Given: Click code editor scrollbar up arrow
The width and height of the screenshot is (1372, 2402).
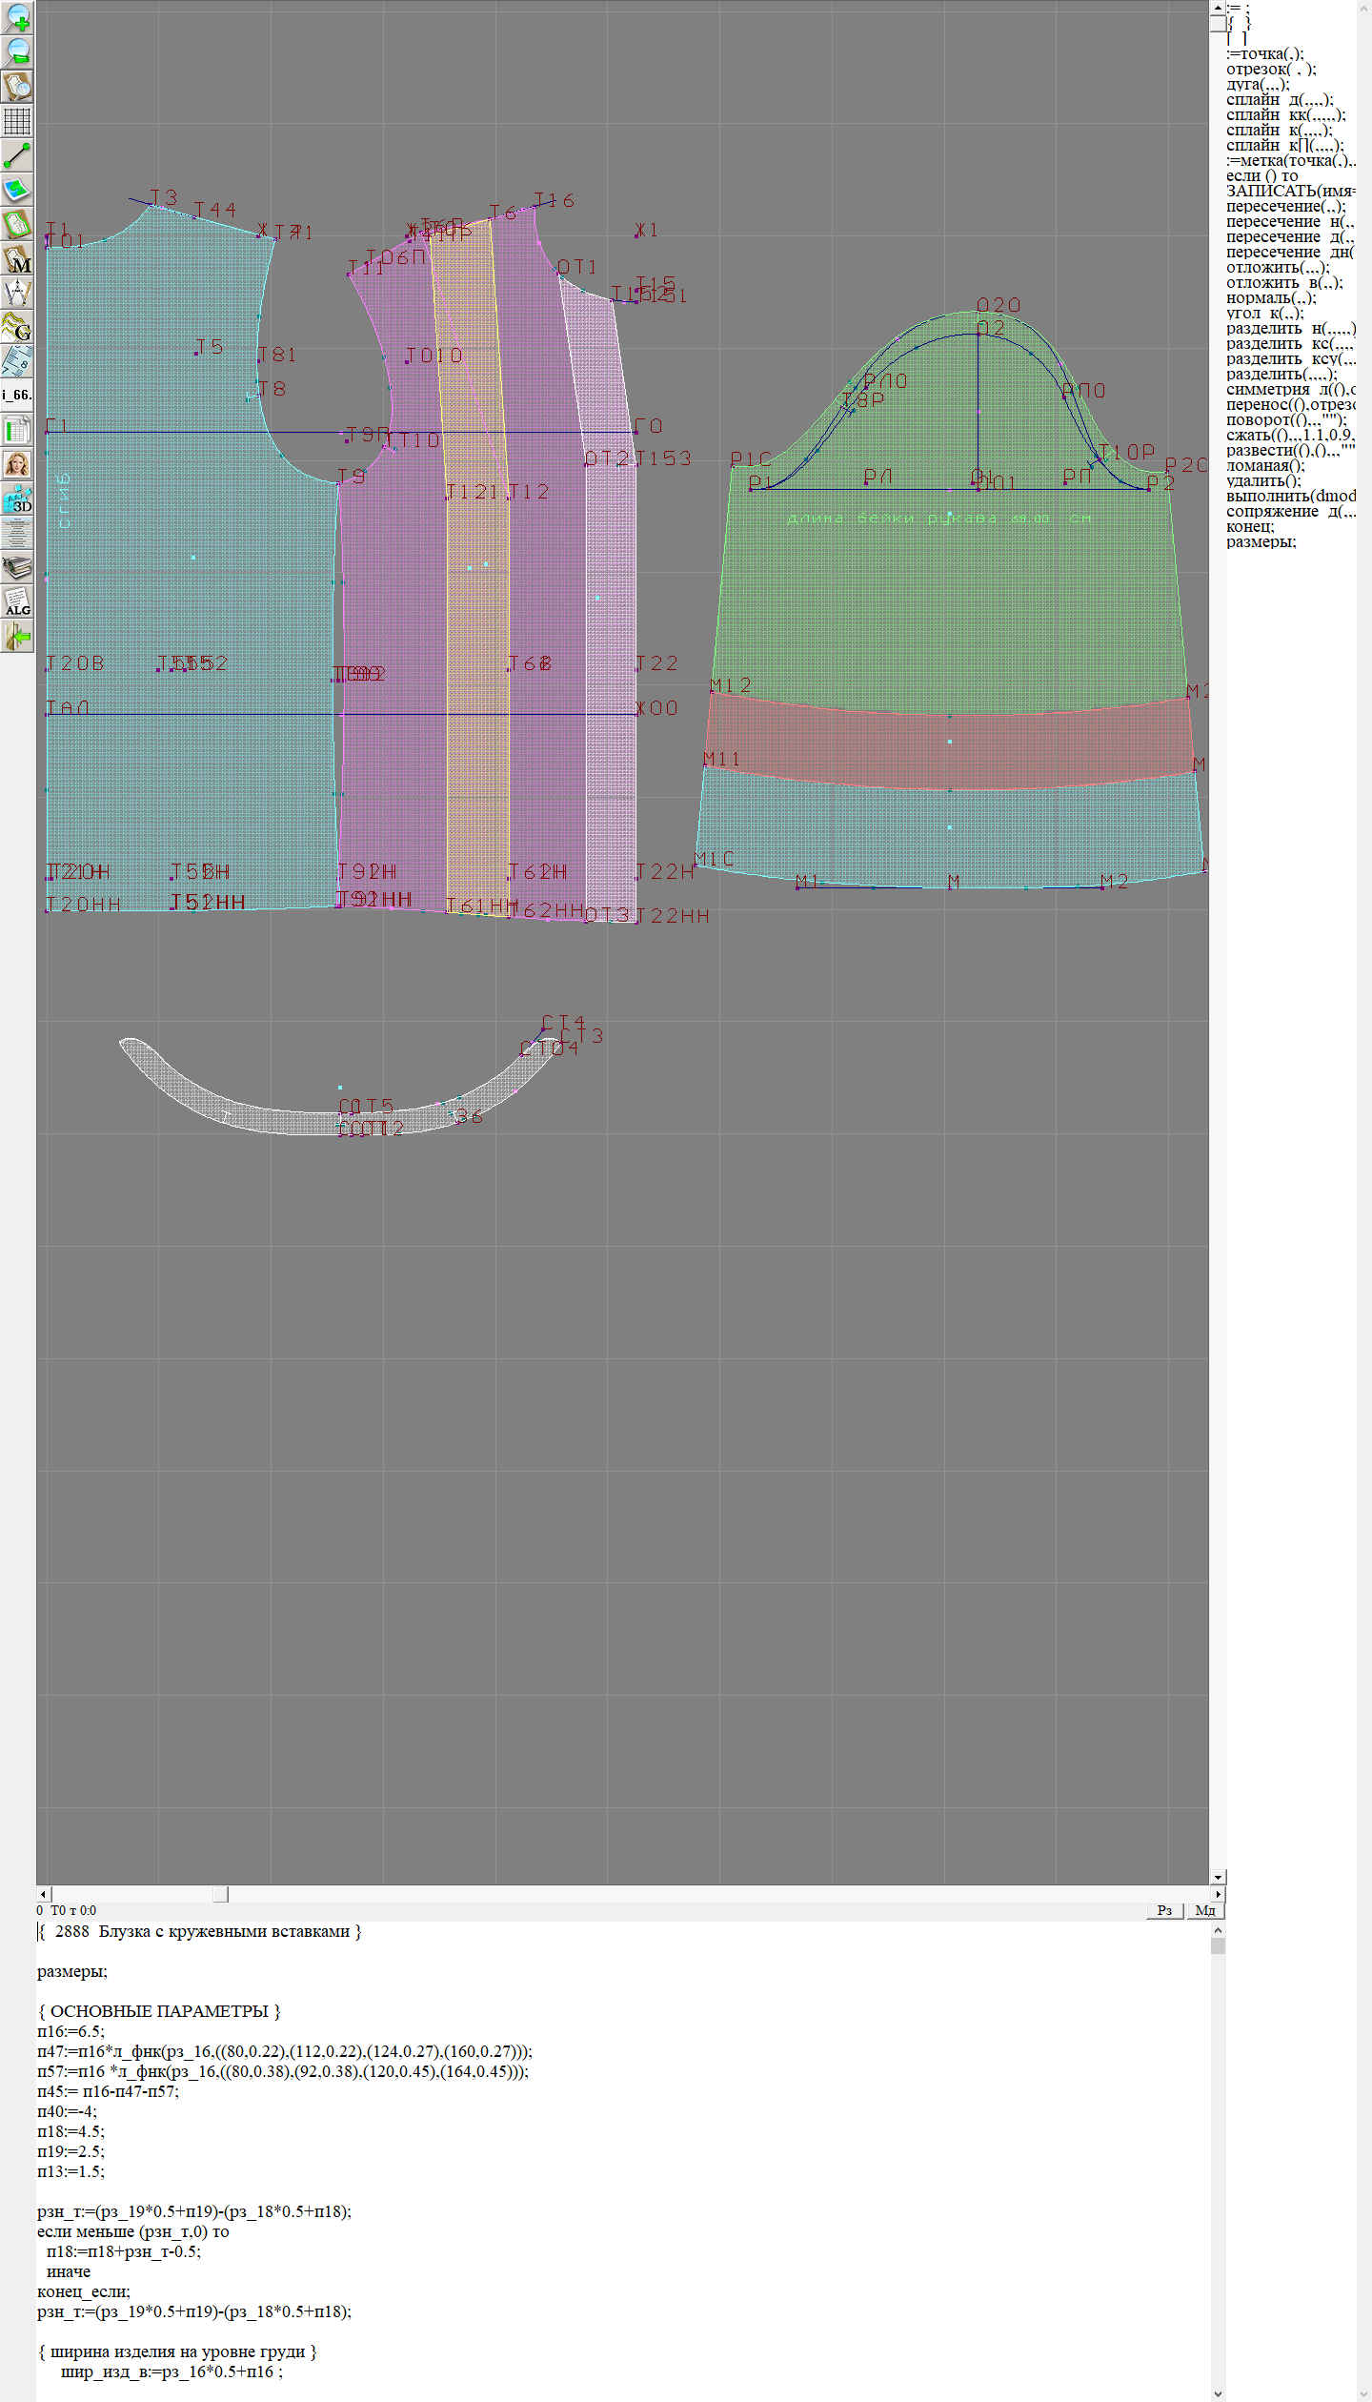Looking at the screenshot, I should coord(1218,1929).
